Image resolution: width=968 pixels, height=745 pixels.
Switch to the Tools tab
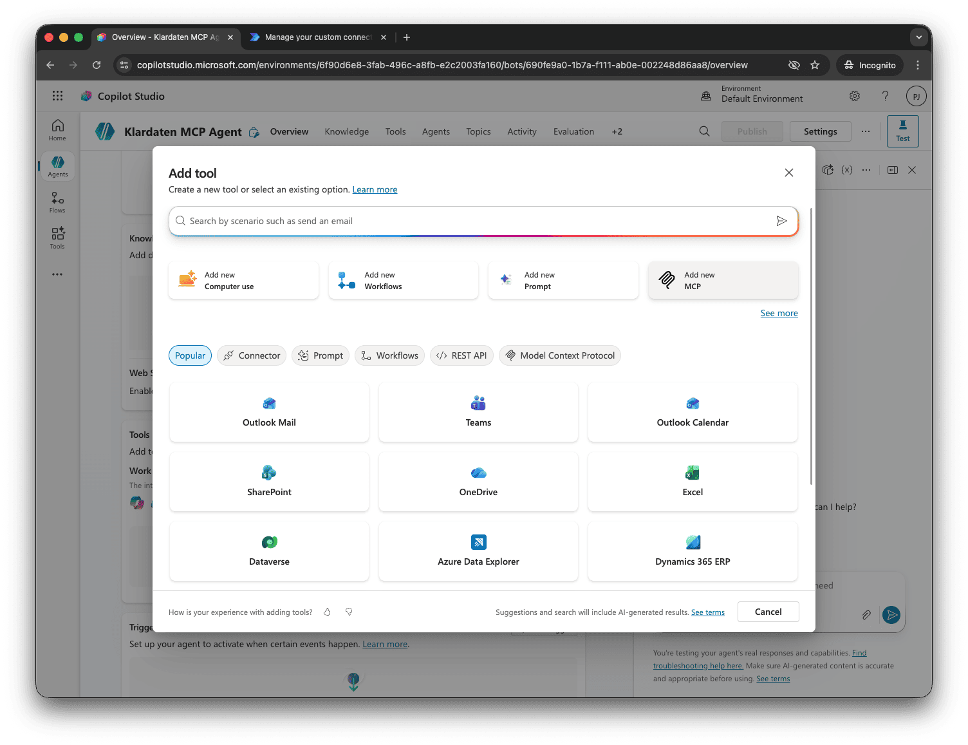[396, 131]
